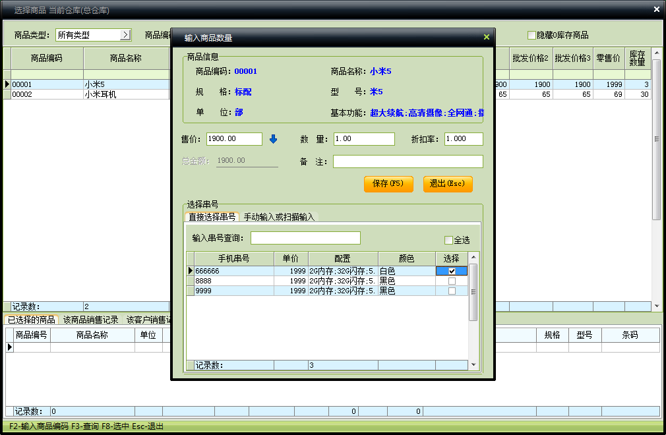Screen dimensions: 666x435
Task: Click into the 数量 input field
Action: [x=364, y=139]
